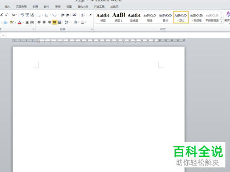Open the Paragraph dialog launcher
230x172 pixels.
[92, 29]
